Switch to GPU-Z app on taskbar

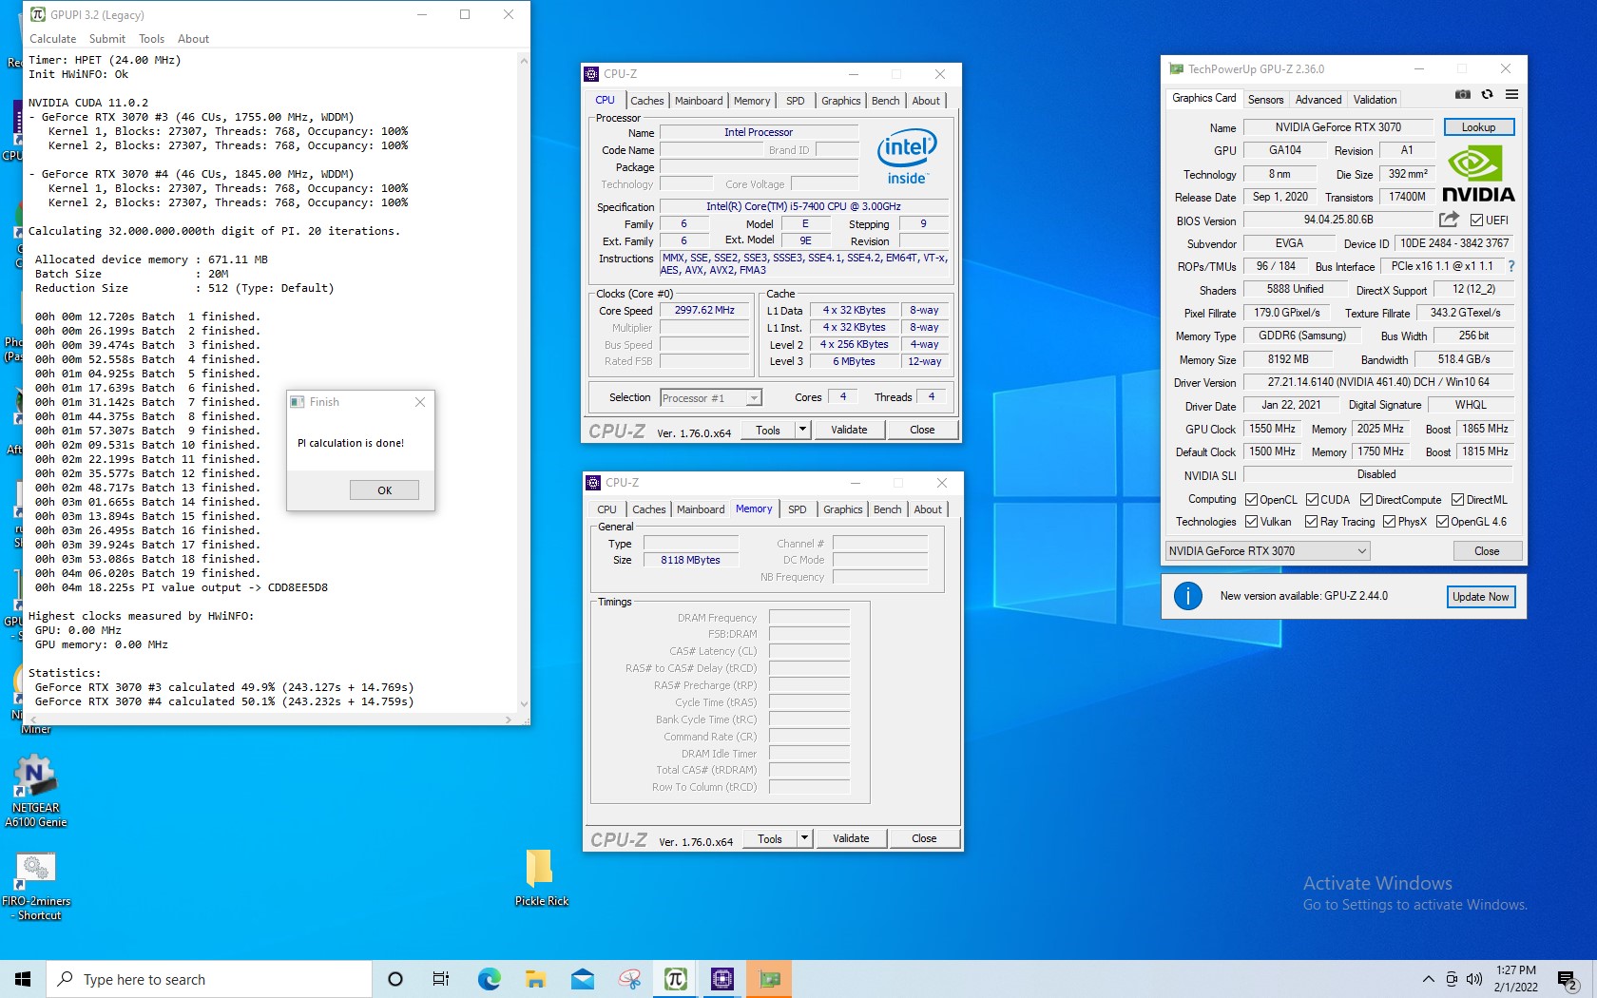[x=769, y=979]
